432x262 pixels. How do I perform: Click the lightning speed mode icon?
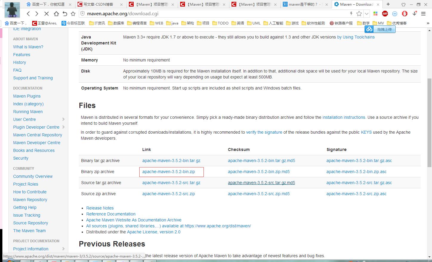tap(351, 13)
